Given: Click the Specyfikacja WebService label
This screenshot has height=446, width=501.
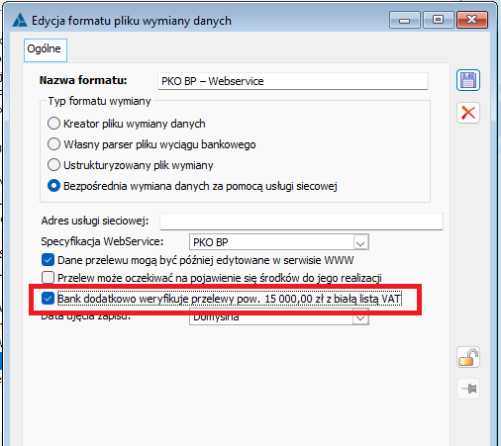Looking at the screenshot, I should click(102, 241).
